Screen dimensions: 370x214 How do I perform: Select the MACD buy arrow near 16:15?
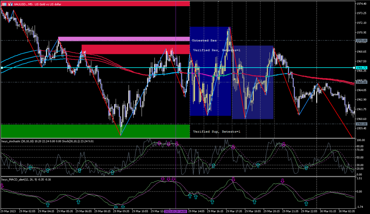(212, 202)
